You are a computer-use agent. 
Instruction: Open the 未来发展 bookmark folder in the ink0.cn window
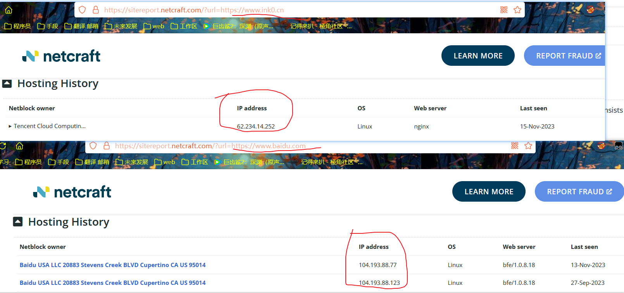coord(121,26)
